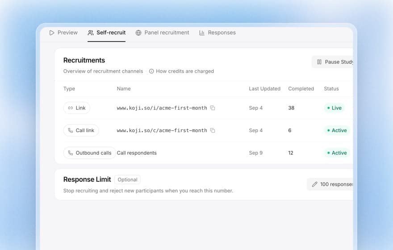Viewport: 393px width, 250px height.
Task: Click the Response Limit heading
Action: pyautogui.click(x=87, y=179)
